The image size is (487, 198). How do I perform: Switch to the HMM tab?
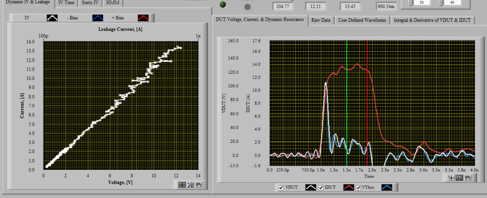click(113, 3)
